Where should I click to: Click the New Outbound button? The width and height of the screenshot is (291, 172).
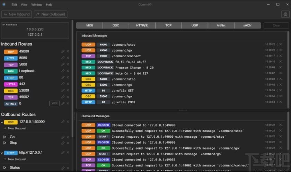51,14
